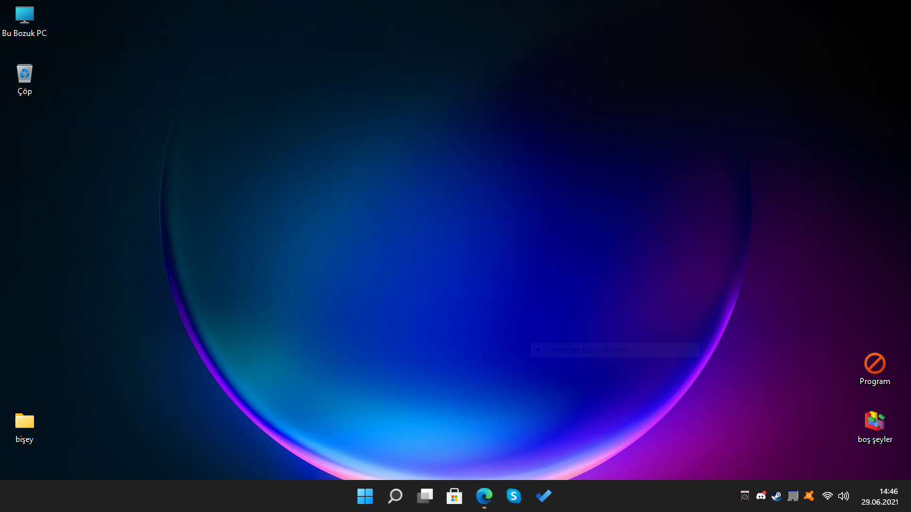Select the bişey folder on the desktop
This screenshot has width=911, height=512.
[25, 427]
